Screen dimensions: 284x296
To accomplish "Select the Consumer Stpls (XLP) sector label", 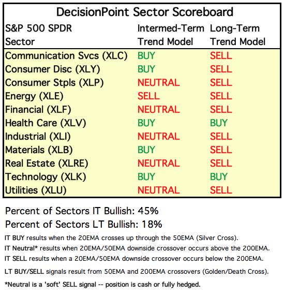I will 54,83.
